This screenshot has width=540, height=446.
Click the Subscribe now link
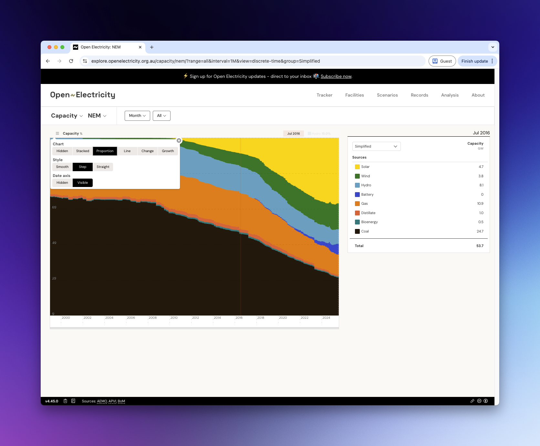[336, 77]
